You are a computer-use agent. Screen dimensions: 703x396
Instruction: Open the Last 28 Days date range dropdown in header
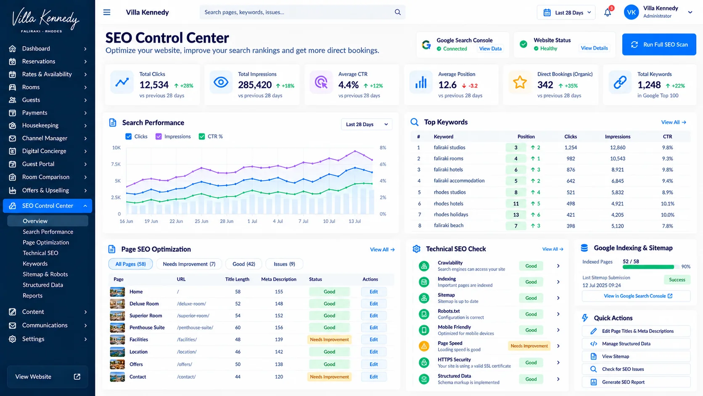pyautogui.click(x=567, y=13)
